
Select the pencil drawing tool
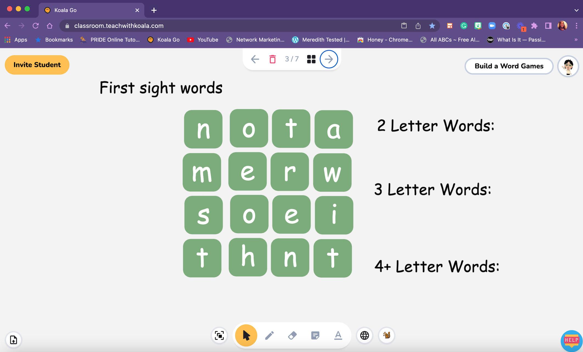[270, 335]
